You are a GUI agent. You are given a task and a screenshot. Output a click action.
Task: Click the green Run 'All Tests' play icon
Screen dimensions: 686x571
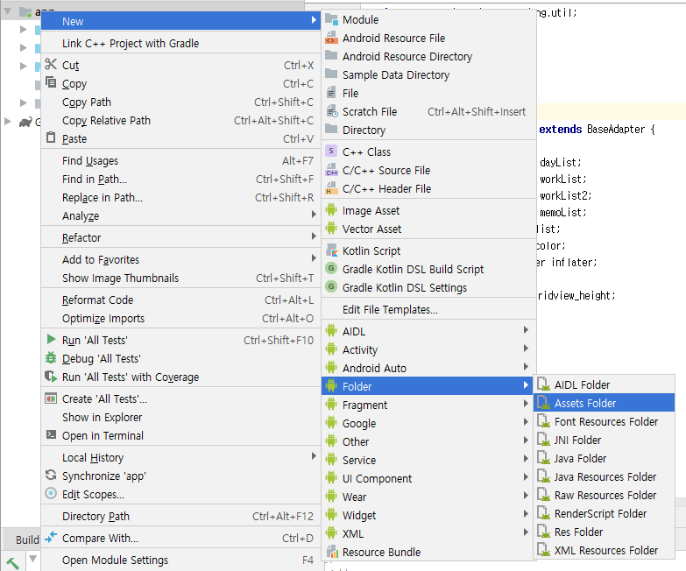[51, 339]
